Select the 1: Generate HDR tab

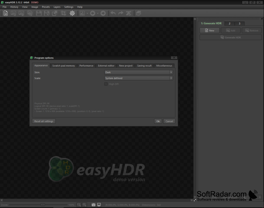[211, 24]
